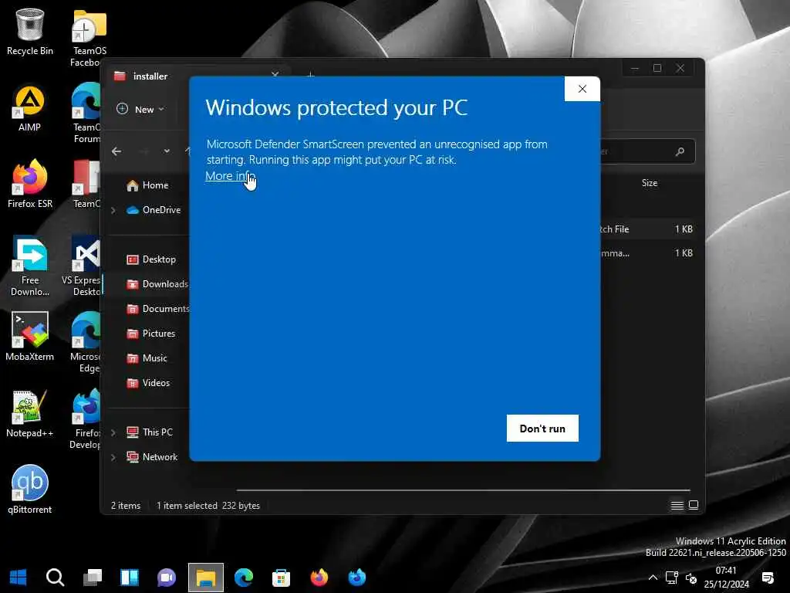The width and height of the screenshot is (790, 593).
Task: Open VS Express Desktop shortcut
Action: click(83, 266)
